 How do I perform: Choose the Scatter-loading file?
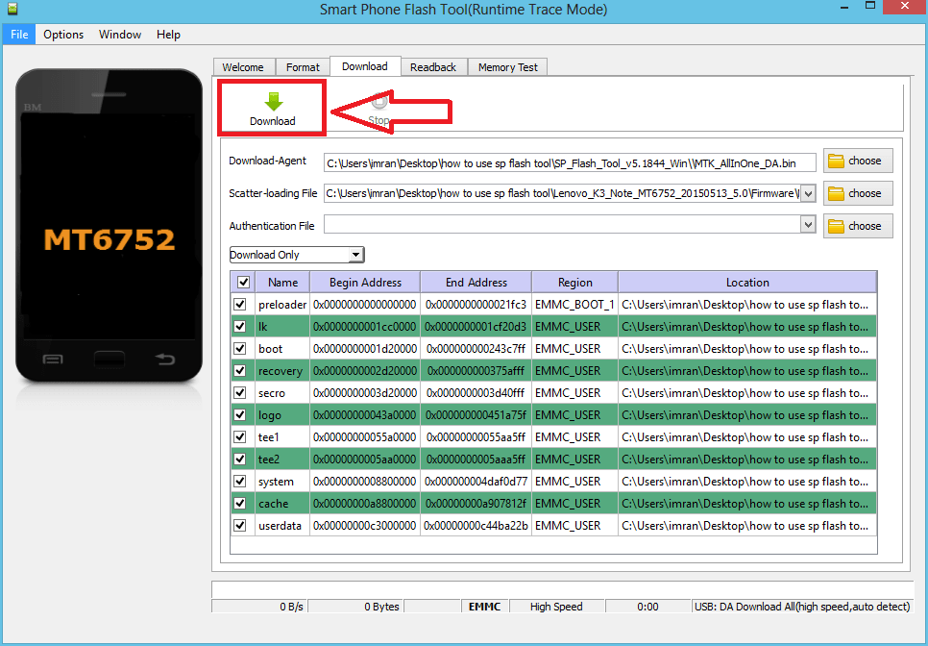tap(858, 193)
